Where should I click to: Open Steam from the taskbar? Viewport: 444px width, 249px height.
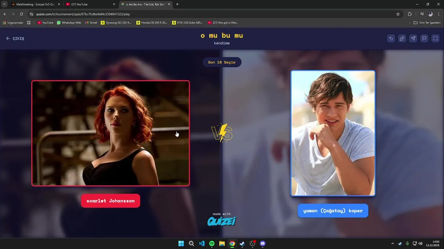(x=242, y=243)
